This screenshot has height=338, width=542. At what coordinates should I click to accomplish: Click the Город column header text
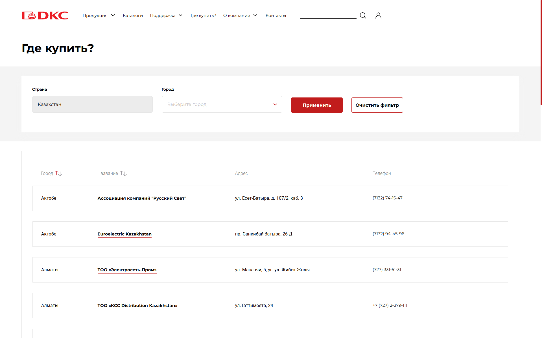[47, 174]
